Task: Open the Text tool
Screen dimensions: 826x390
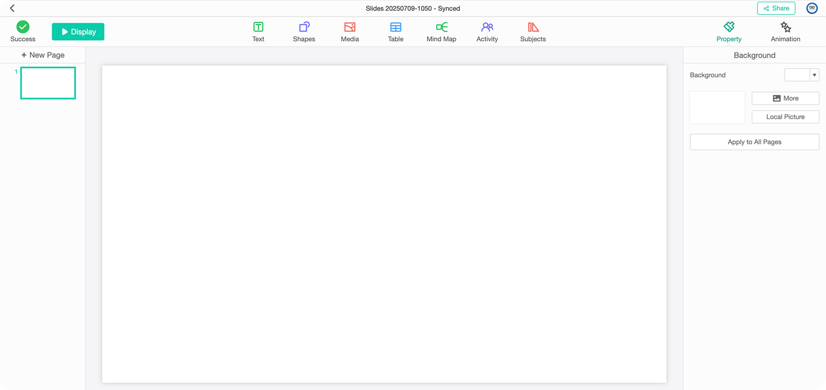Action: pos(258,31)
